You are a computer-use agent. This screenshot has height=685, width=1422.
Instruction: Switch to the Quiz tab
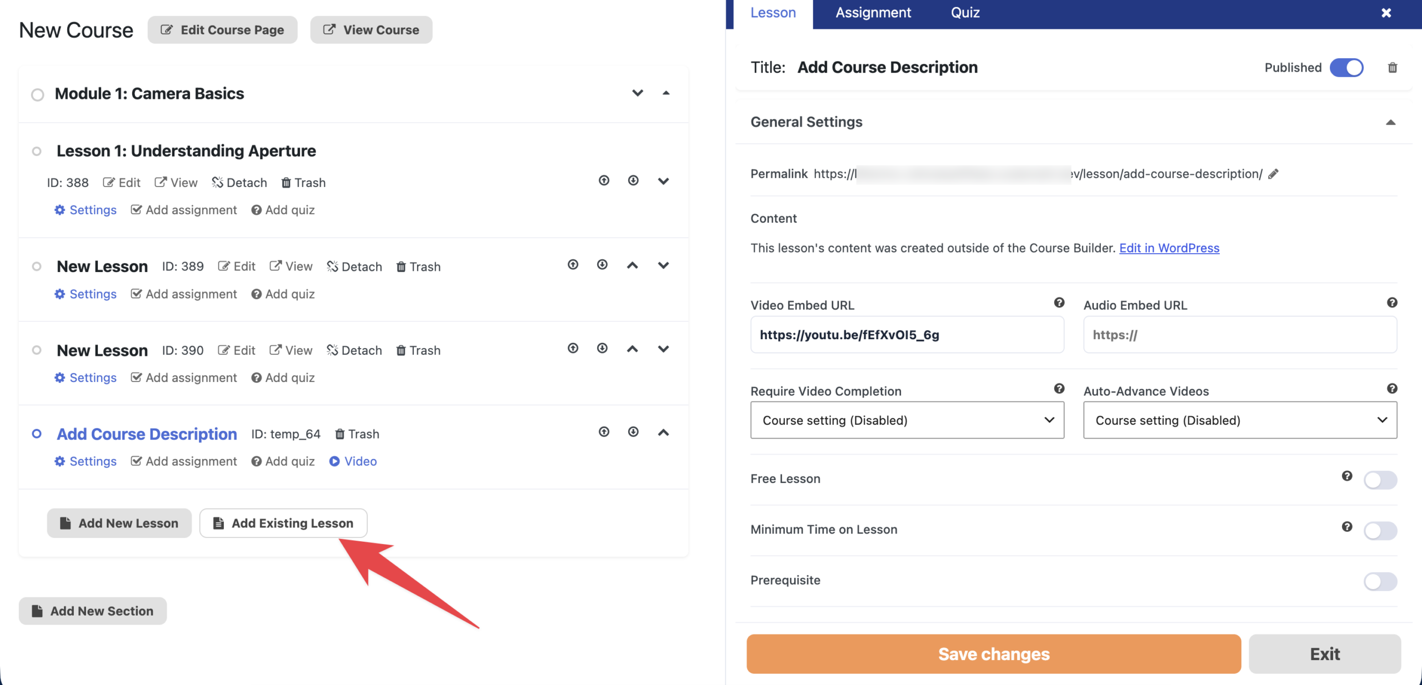(x=965, y=13)
